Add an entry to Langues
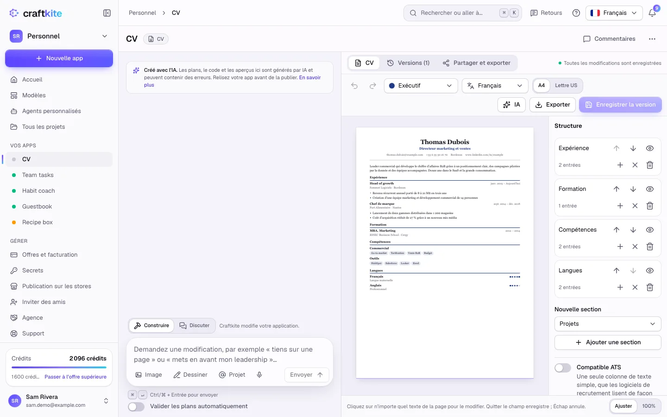This screenshot has height=417, width=667. tap(620, 287)
